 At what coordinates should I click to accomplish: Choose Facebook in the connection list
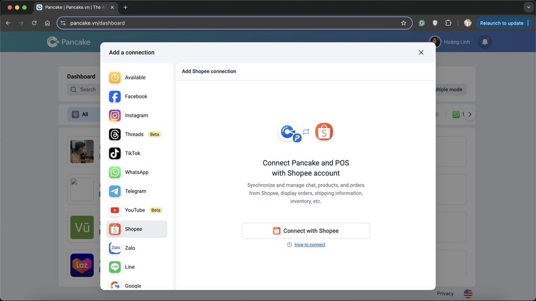tap(137, 97)
